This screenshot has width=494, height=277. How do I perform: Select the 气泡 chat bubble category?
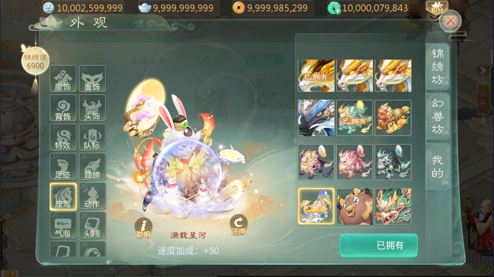[x=63, y=225]
